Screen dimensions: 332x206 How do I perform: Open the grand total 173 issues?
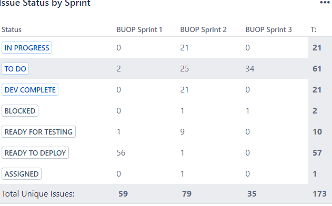319,194
